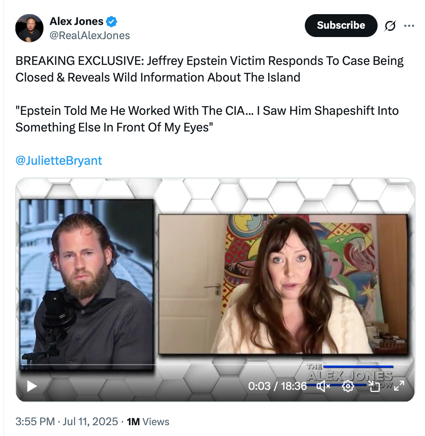Click the blue verified badge

click(x=111, y=22)
